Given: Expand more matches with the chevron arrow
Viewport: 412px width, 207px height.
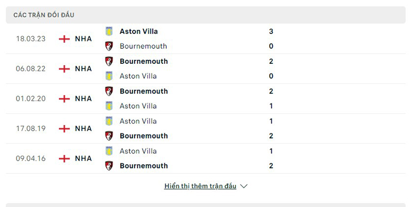Looking at the screenshot, I should click(244, 186).
